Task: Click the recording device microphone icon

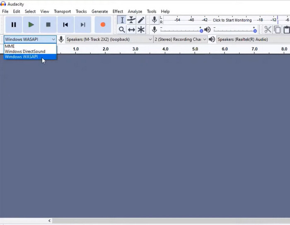Action: coord(61,39)
